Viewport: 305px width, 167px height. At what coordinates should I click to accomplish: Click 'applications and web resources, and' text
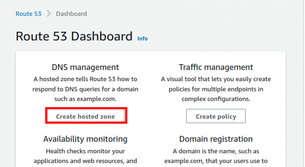coord(85,161)
